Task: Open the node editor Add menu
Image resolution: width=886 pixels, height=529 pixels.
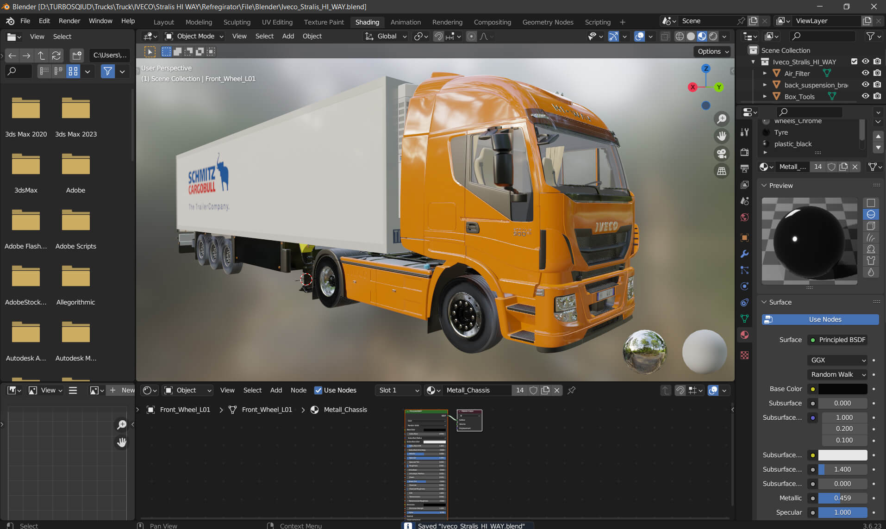Action: [x=276, y=390]
